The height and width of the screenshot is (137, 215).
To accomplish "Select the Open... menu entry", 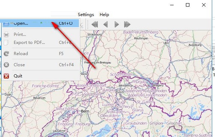I will coord(40,23).
